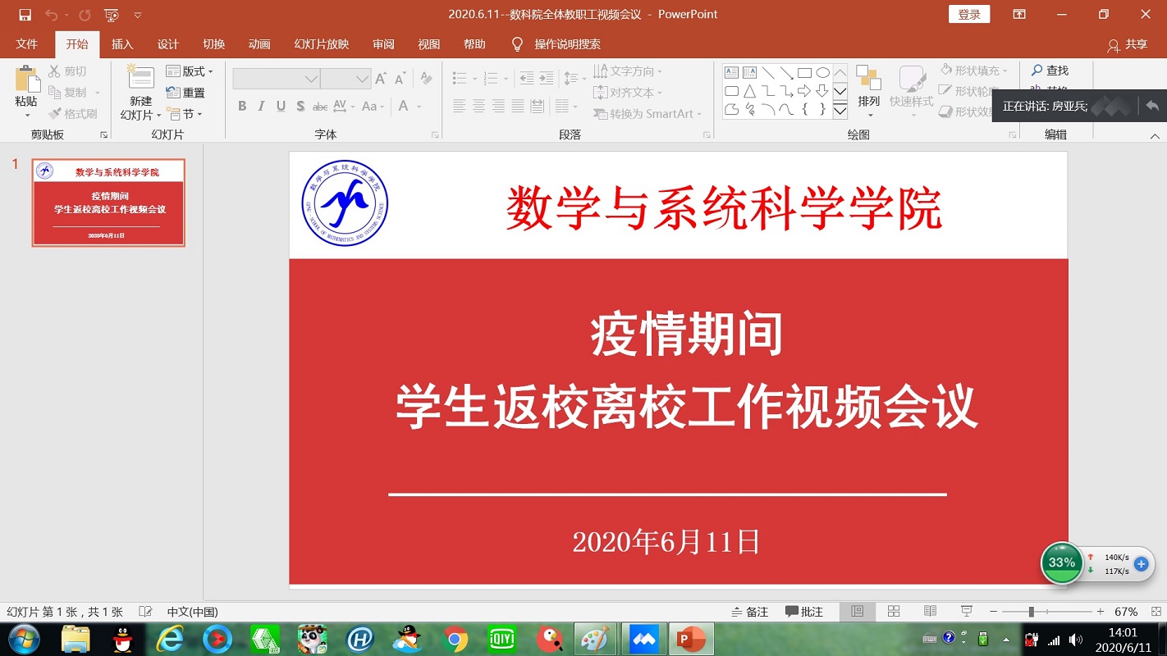Switch to slide sorter view icon

coord(894,612)
